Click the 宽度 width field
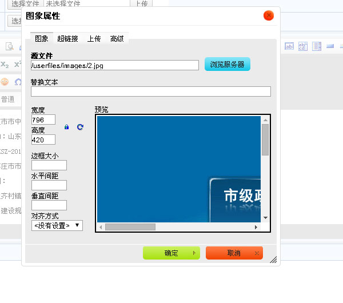This screenshot has height=303, width=343. click(x=43, y=119)
